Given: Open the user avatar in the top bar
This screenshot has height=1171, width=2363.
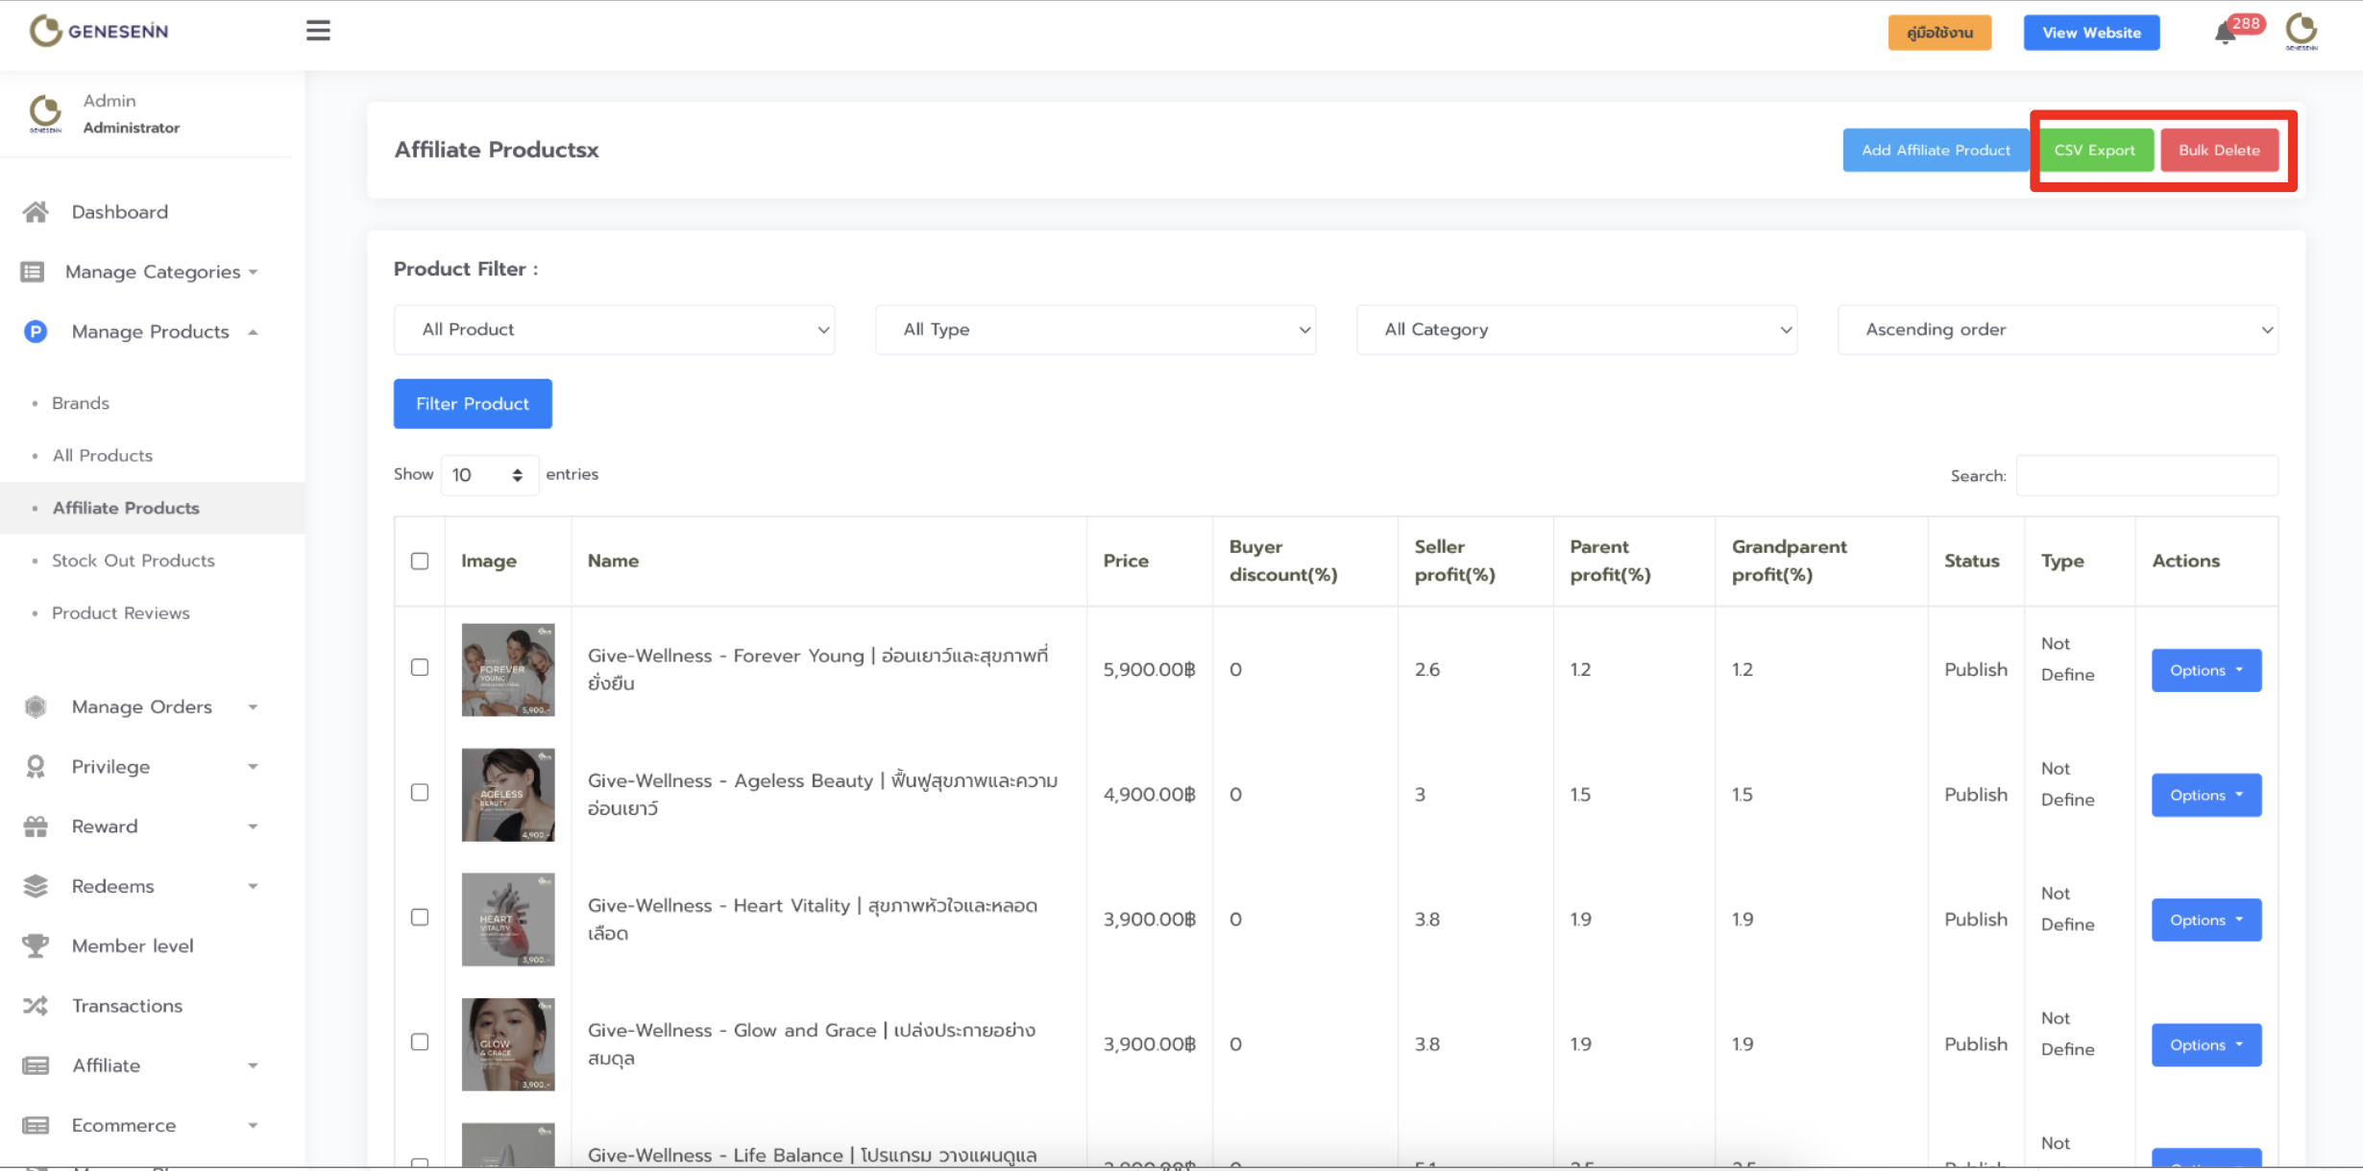Looking at the screenshot, I should [x=2302, y=31].
